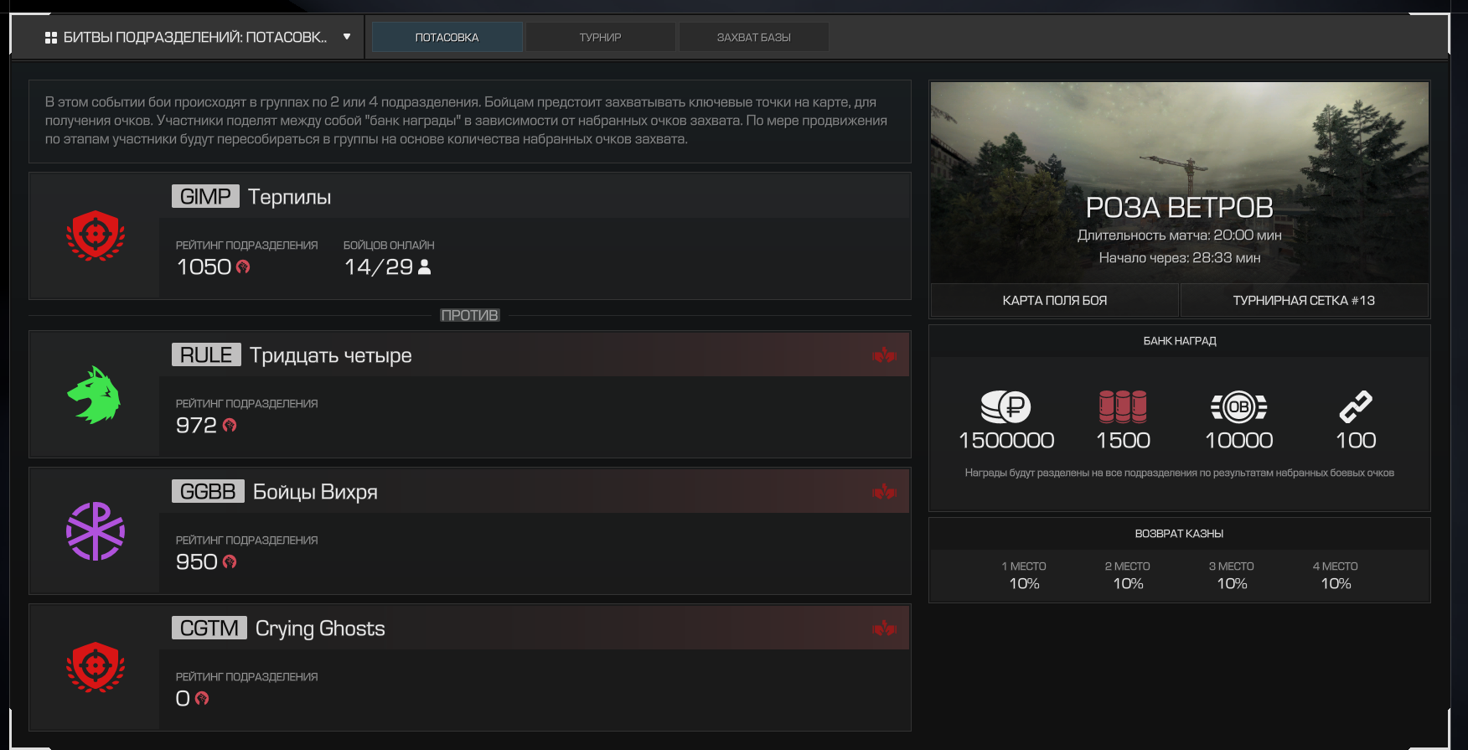Viewport: 1468px width, 750px height.
Task: Click the rating icon next to 1050
Action: pyautogui.click(x=243, y=267)
